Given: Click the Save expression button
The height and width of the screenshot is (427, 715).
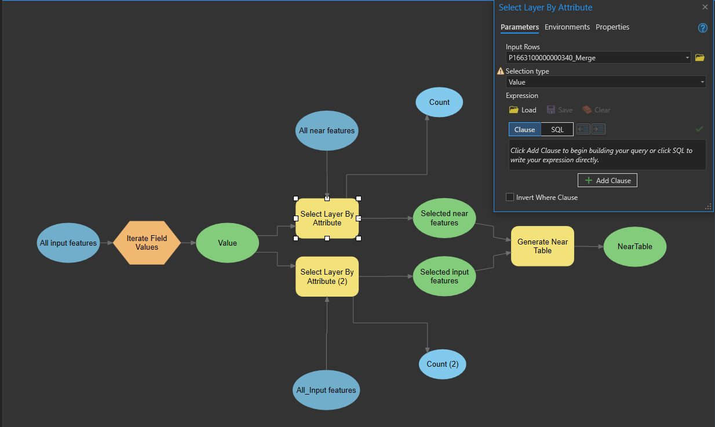Looking at the screenshot, I should [560, 110].
